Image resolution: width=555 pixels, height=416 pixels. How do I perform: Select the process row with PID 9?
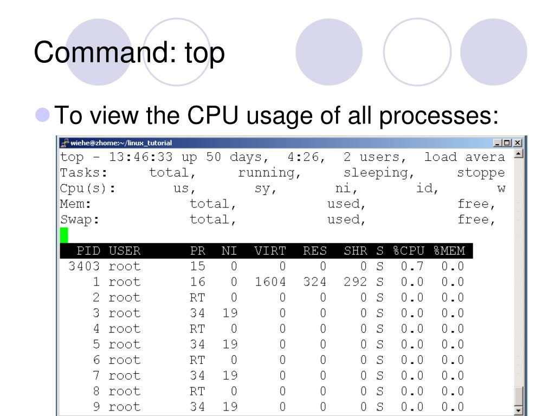coord(266,406)
